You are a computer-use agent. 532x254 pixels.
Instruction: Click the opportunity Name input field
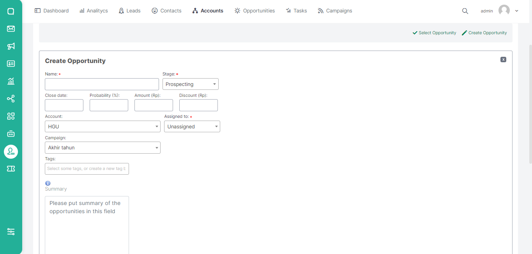tap(102, 84)
